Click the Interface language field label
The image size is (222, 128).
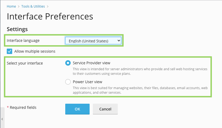click(23, 41)
